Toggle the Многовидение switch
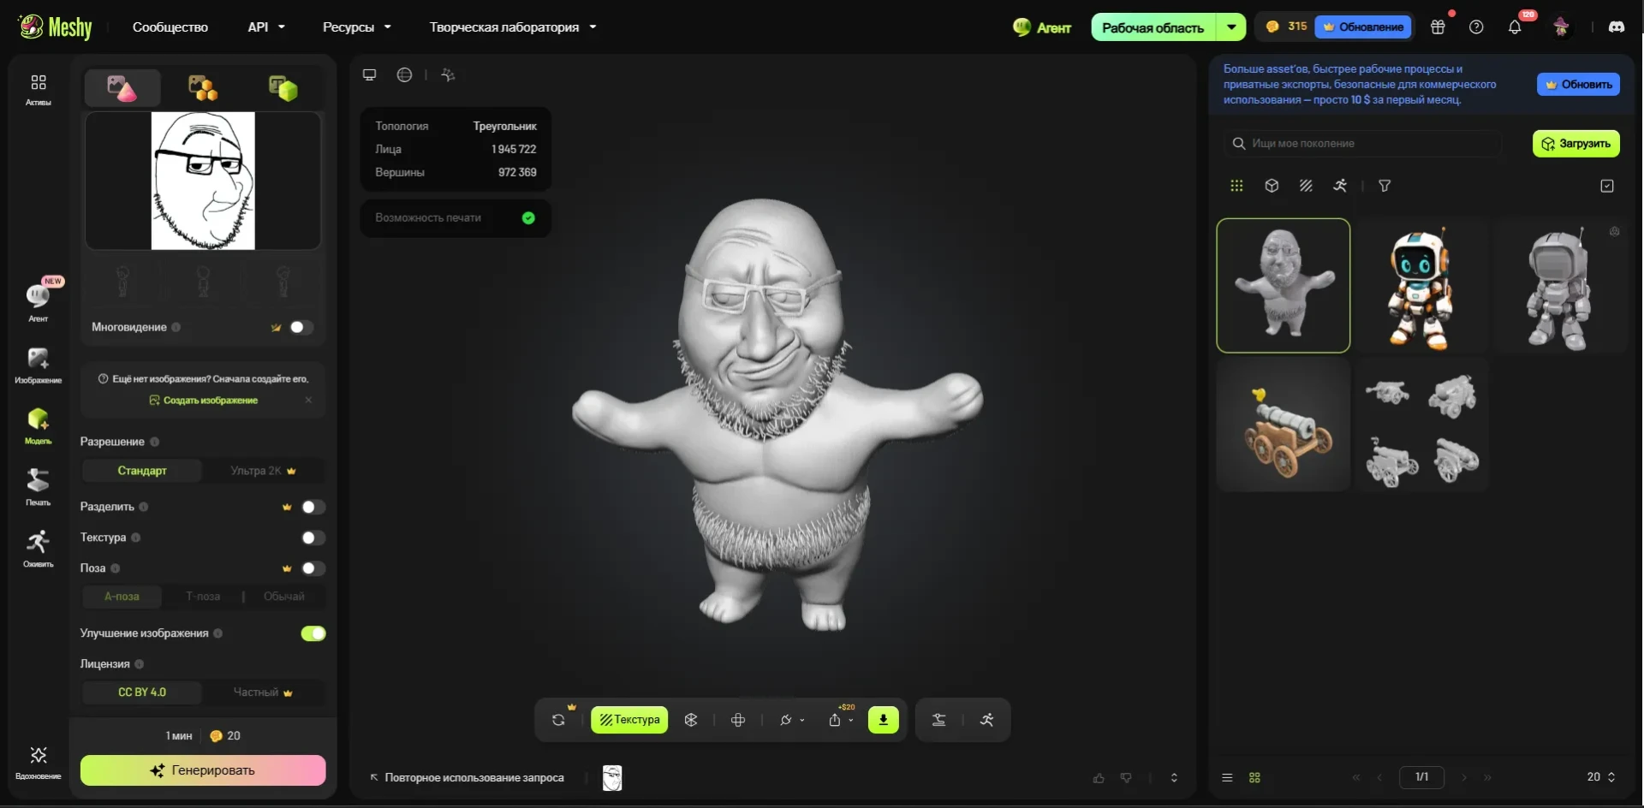Viewport: 1644px width, 808px height. 301,327
